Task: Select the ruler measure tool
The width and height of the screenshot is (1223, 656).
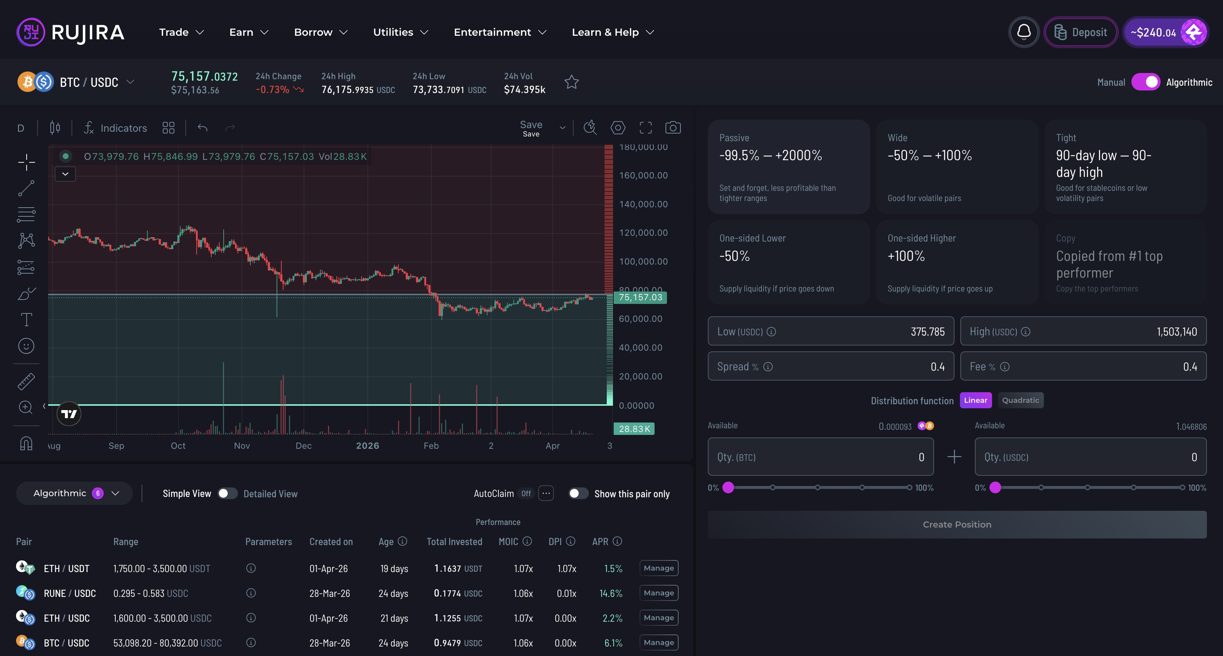Action: point(26,381)
